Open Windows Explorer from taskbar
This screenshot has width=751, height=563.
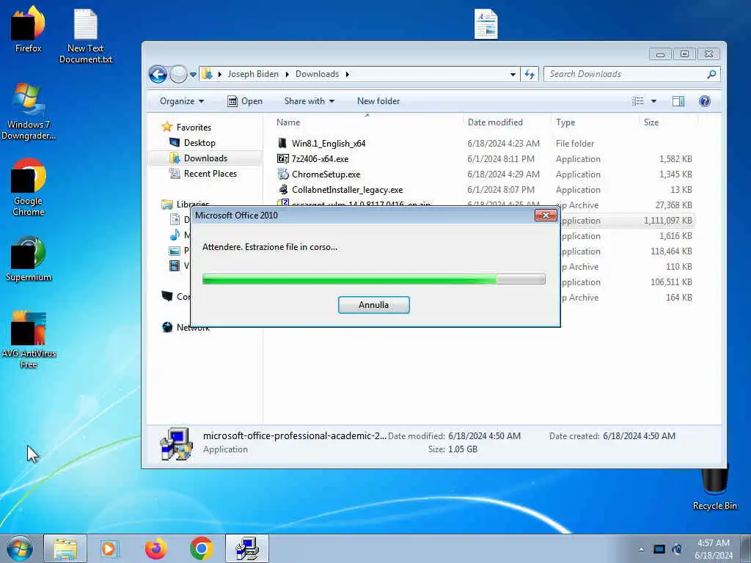(65, 548)
